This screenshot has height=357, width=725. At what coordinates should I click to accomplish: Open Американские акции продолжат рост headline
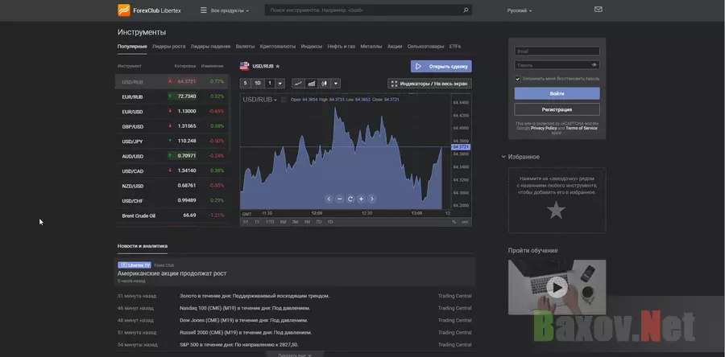pyautogui.click(x=172, y=273)
